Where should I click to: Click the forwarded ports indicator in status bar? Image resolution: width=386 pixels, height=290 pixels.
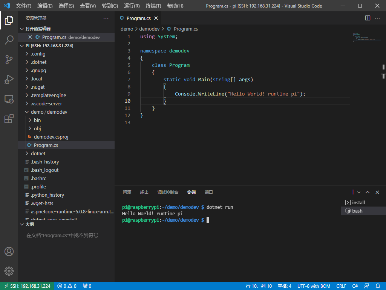click(87, 286)
